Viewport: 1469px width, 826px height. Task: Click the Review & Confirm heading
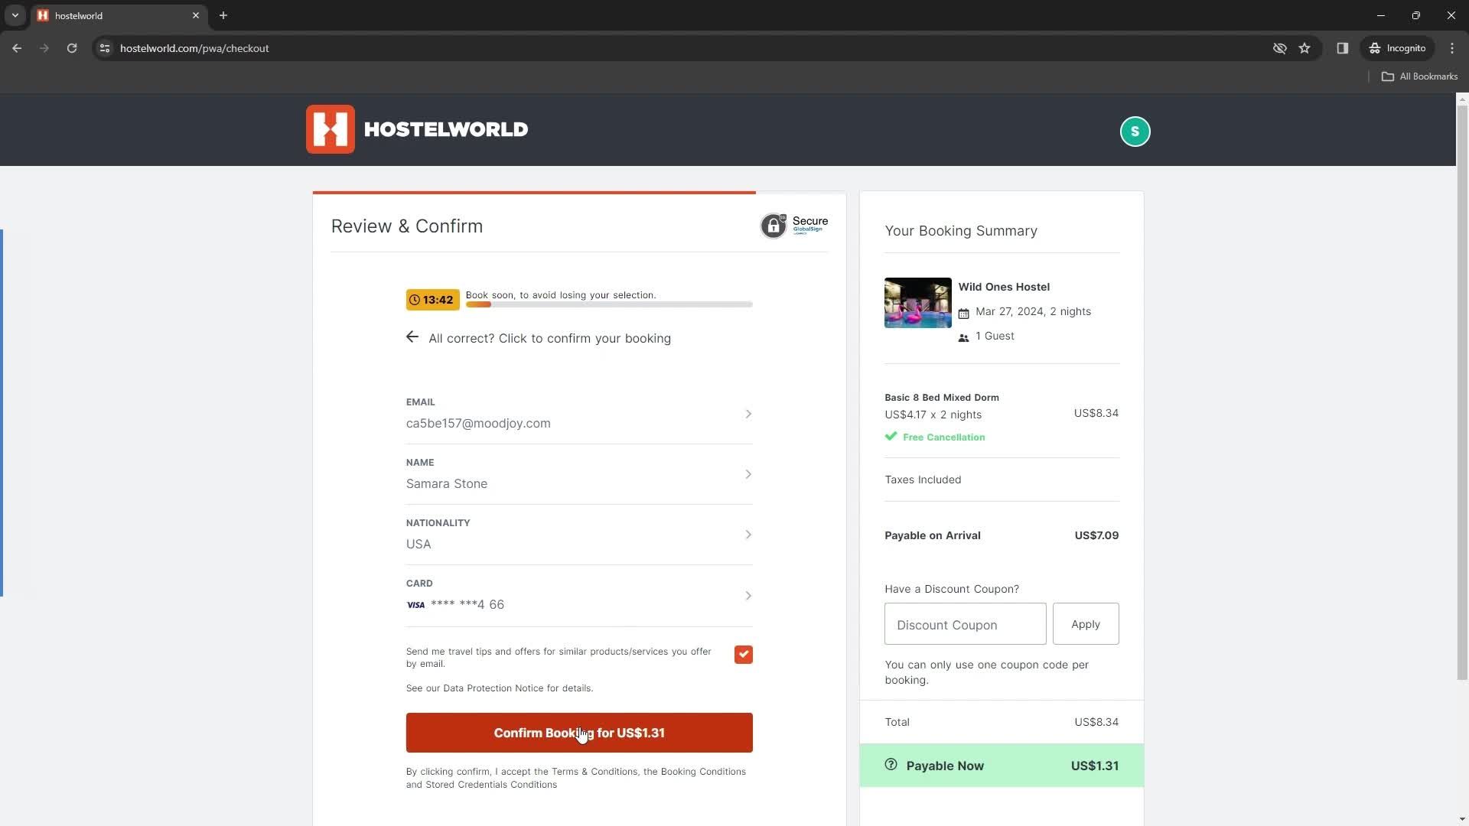click(x=407, y=226)
